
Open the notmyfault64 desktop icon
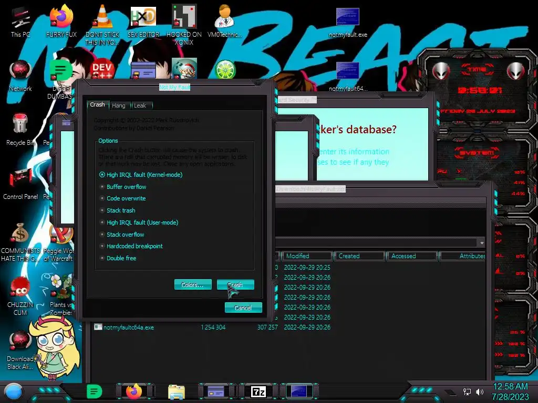[348, 76]
